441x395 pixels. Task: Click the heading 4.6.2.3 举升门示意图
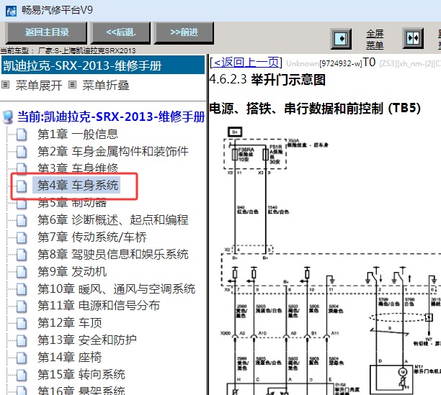[x=267, y=79]
